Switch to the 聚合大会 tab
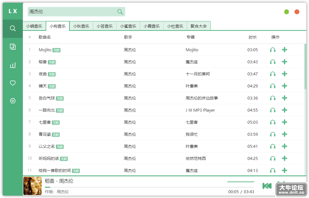 click(x=199, y=26)
